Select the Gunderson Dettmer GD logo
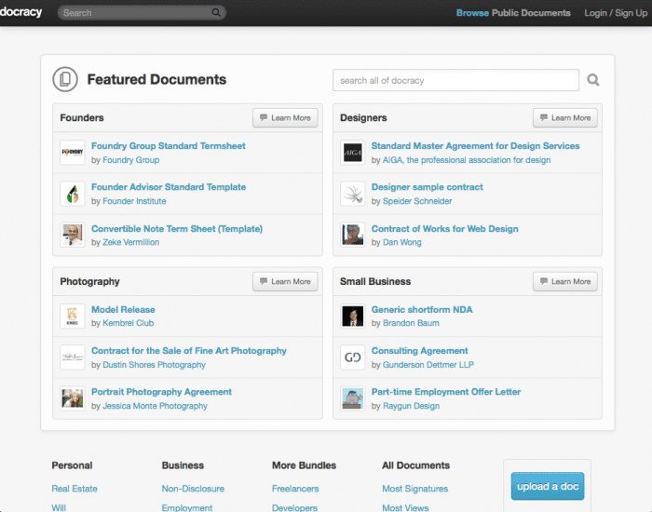652x512 pixels. pyautogui.click(x=352, y=357)
